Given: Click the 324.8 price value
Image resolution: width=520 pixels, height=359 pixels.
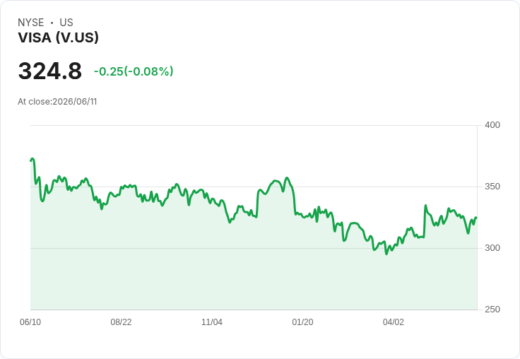Looking at the screenshot, I should [50, 71].
